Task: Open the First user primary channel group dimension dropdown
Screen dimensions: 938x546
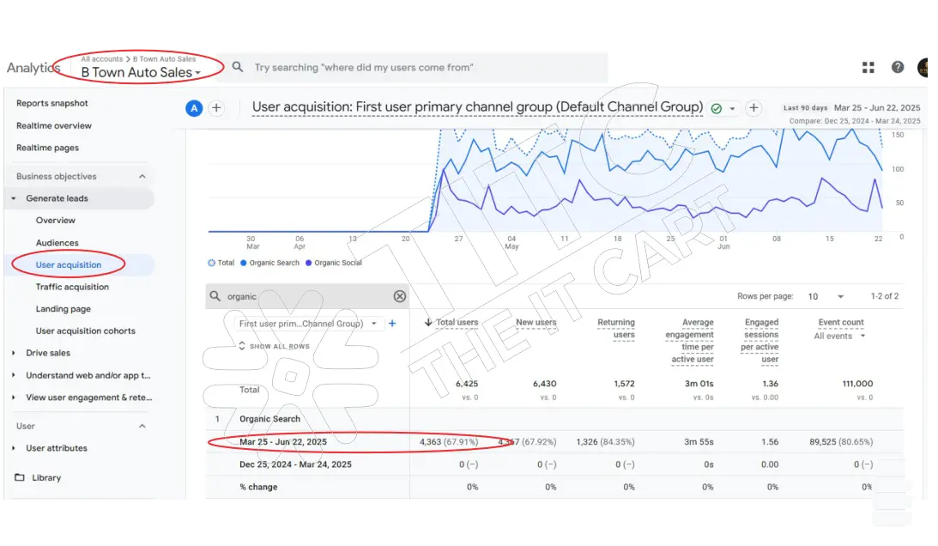Action: pyautogui.click(x=307, y=324)
